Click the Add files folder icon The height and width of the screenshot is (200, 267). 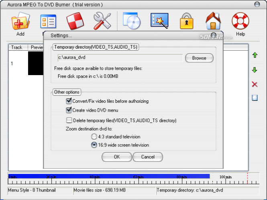pyautogui.click(x=20, y=21)
